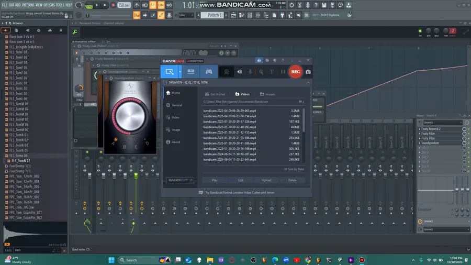471x265 pixels.
Task: Open the TOOLS menu in FL Studio
Action: [x=60, y=5]
